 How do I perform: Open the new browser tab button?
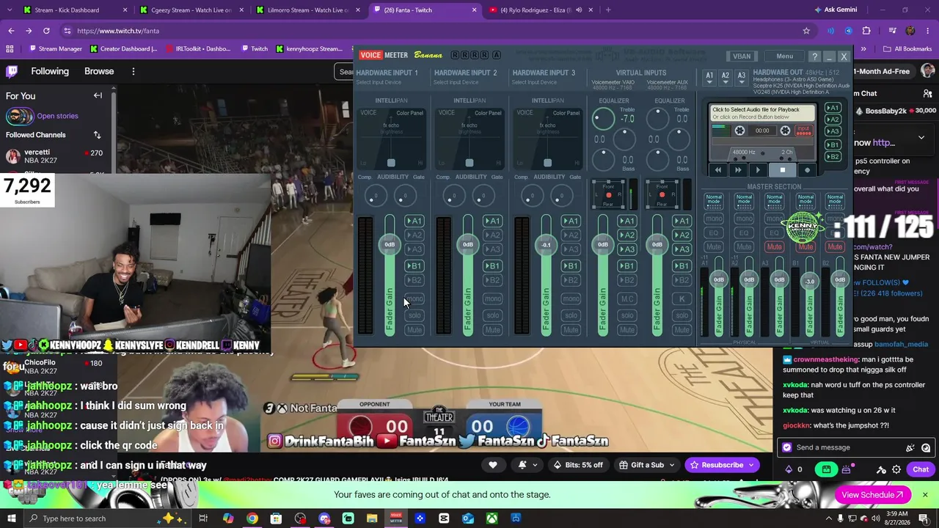[608, 10]
